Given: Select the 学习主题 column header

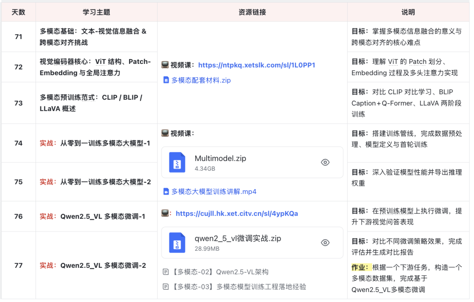Looking at the screenshot, I should [96, 12].
